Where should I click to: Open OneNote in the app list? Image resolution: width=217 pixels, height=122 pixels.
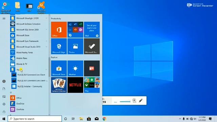pyautogui.click(x=29, y=109)
